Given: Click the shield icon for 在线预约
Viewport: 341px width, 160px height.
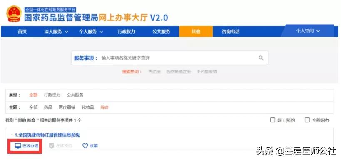Looking at the screenshot, I should coord(52,146).
